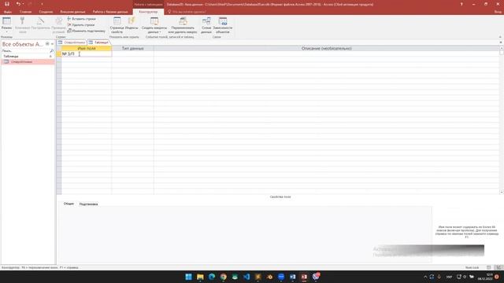The image size is (504, 283).
Task: Click the design grid vertical scrollbar
Action: click(502, 119)
